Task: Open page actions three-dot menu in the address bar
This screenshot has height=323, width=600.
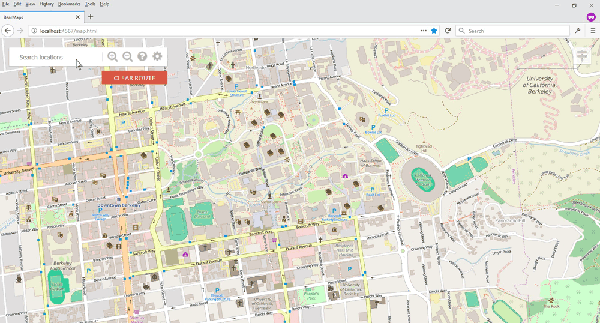Action: (x=423, y=31)
